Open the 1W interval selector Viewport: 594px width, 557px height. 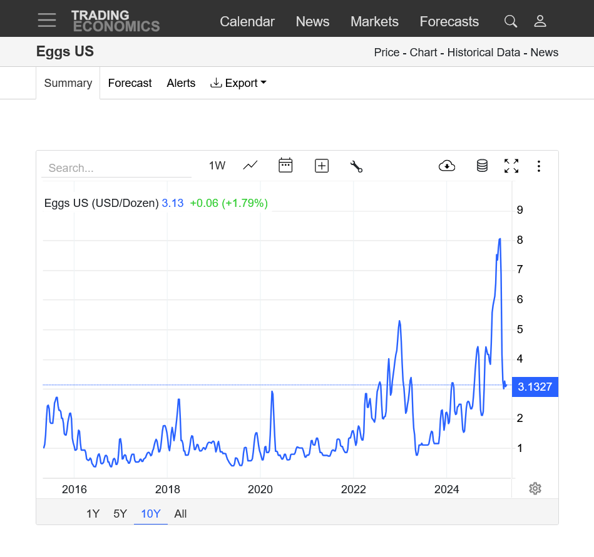[x=217, y=166]
